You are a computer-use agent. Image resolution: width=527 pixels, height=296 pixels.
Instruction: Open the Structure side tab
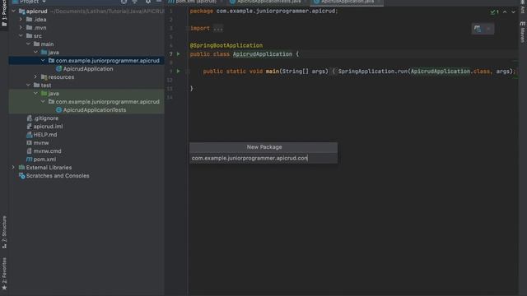click(4, 232)
